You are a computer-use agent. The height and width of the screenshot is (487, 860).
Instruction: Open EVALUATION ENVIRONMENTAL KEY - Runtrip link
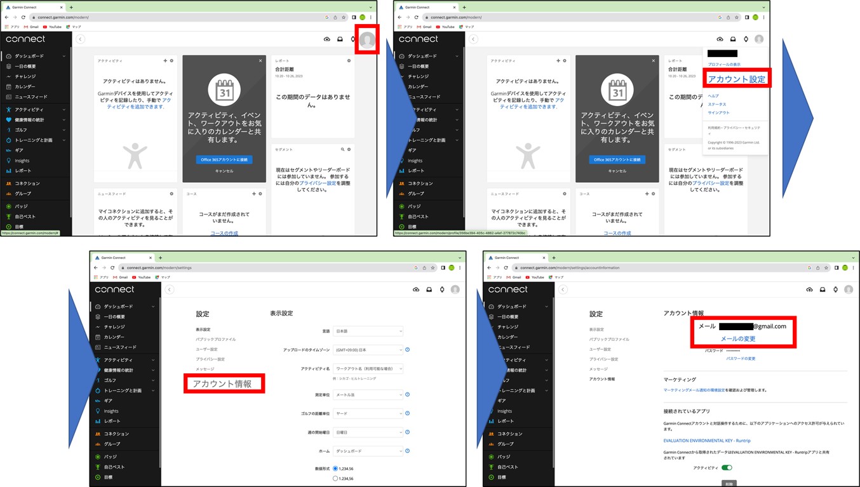pos(706,441)
